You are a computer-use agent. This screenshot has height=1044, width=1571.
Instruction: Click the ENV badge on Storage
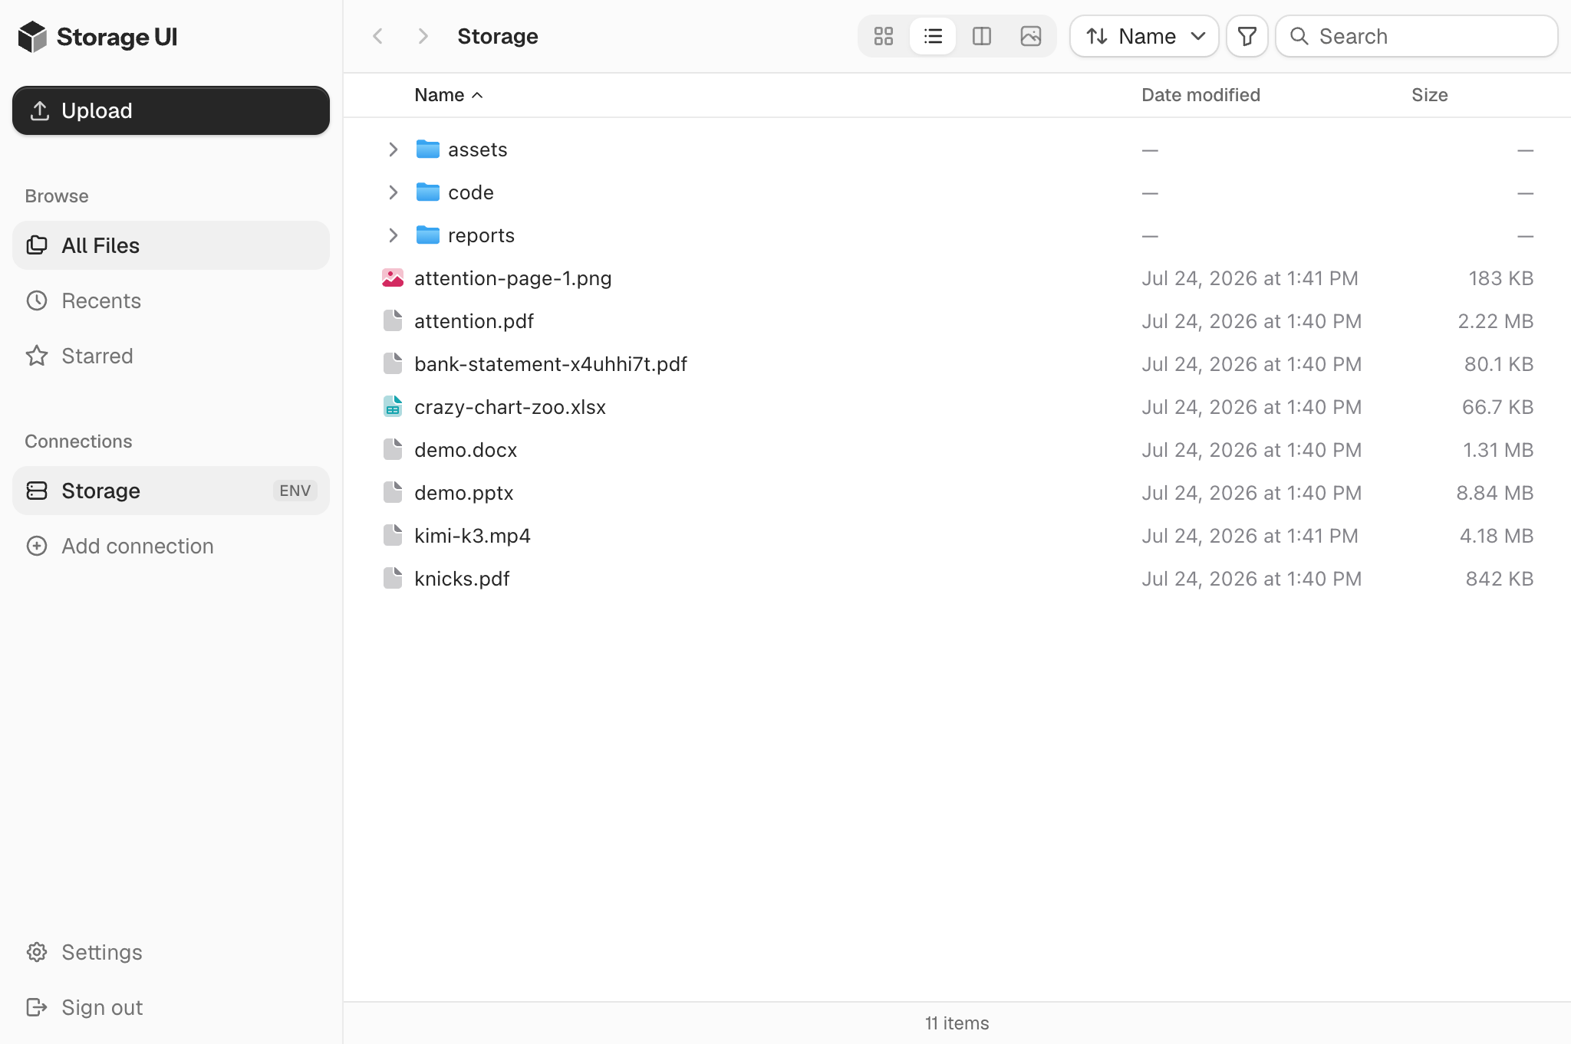(x=295, y=491)
